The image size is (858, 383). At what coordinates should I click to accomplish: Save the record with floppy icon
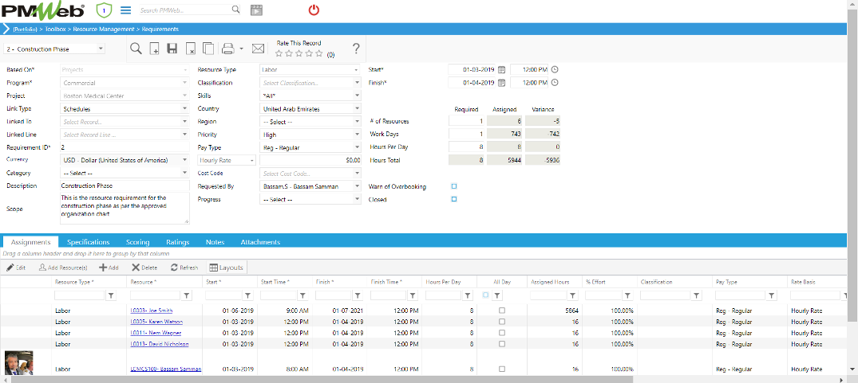pyautogui.click(x=172, y=49)
